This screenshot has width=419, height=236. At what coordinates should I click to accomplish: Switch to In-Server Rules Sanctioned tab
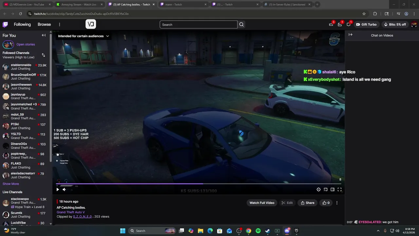click(x=287, y=5)
